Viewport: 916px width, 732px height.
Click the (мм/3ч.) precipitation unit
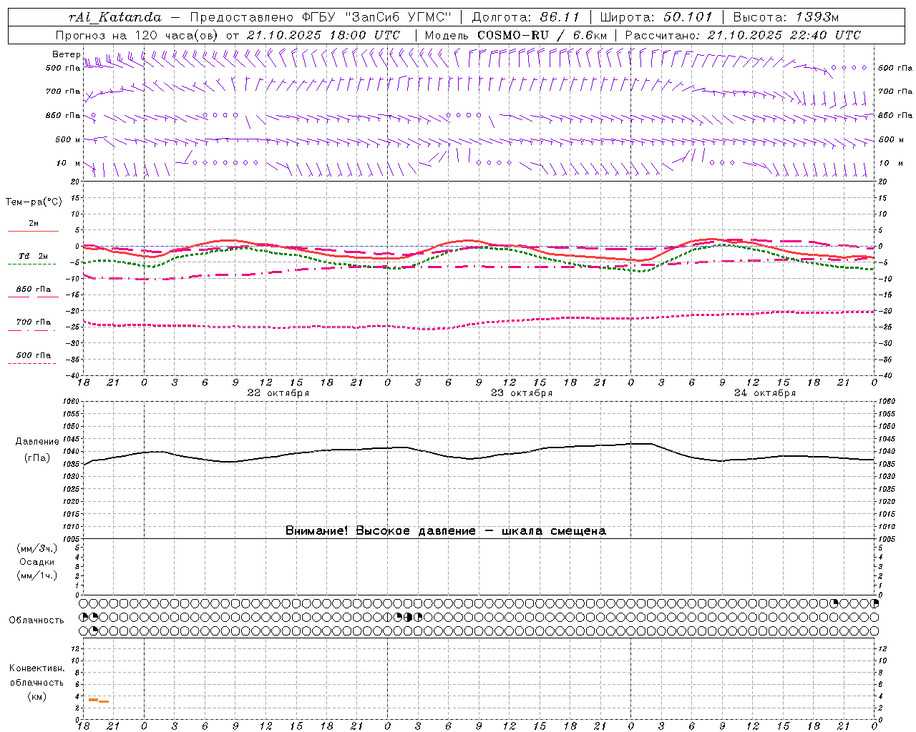[37, 548]
